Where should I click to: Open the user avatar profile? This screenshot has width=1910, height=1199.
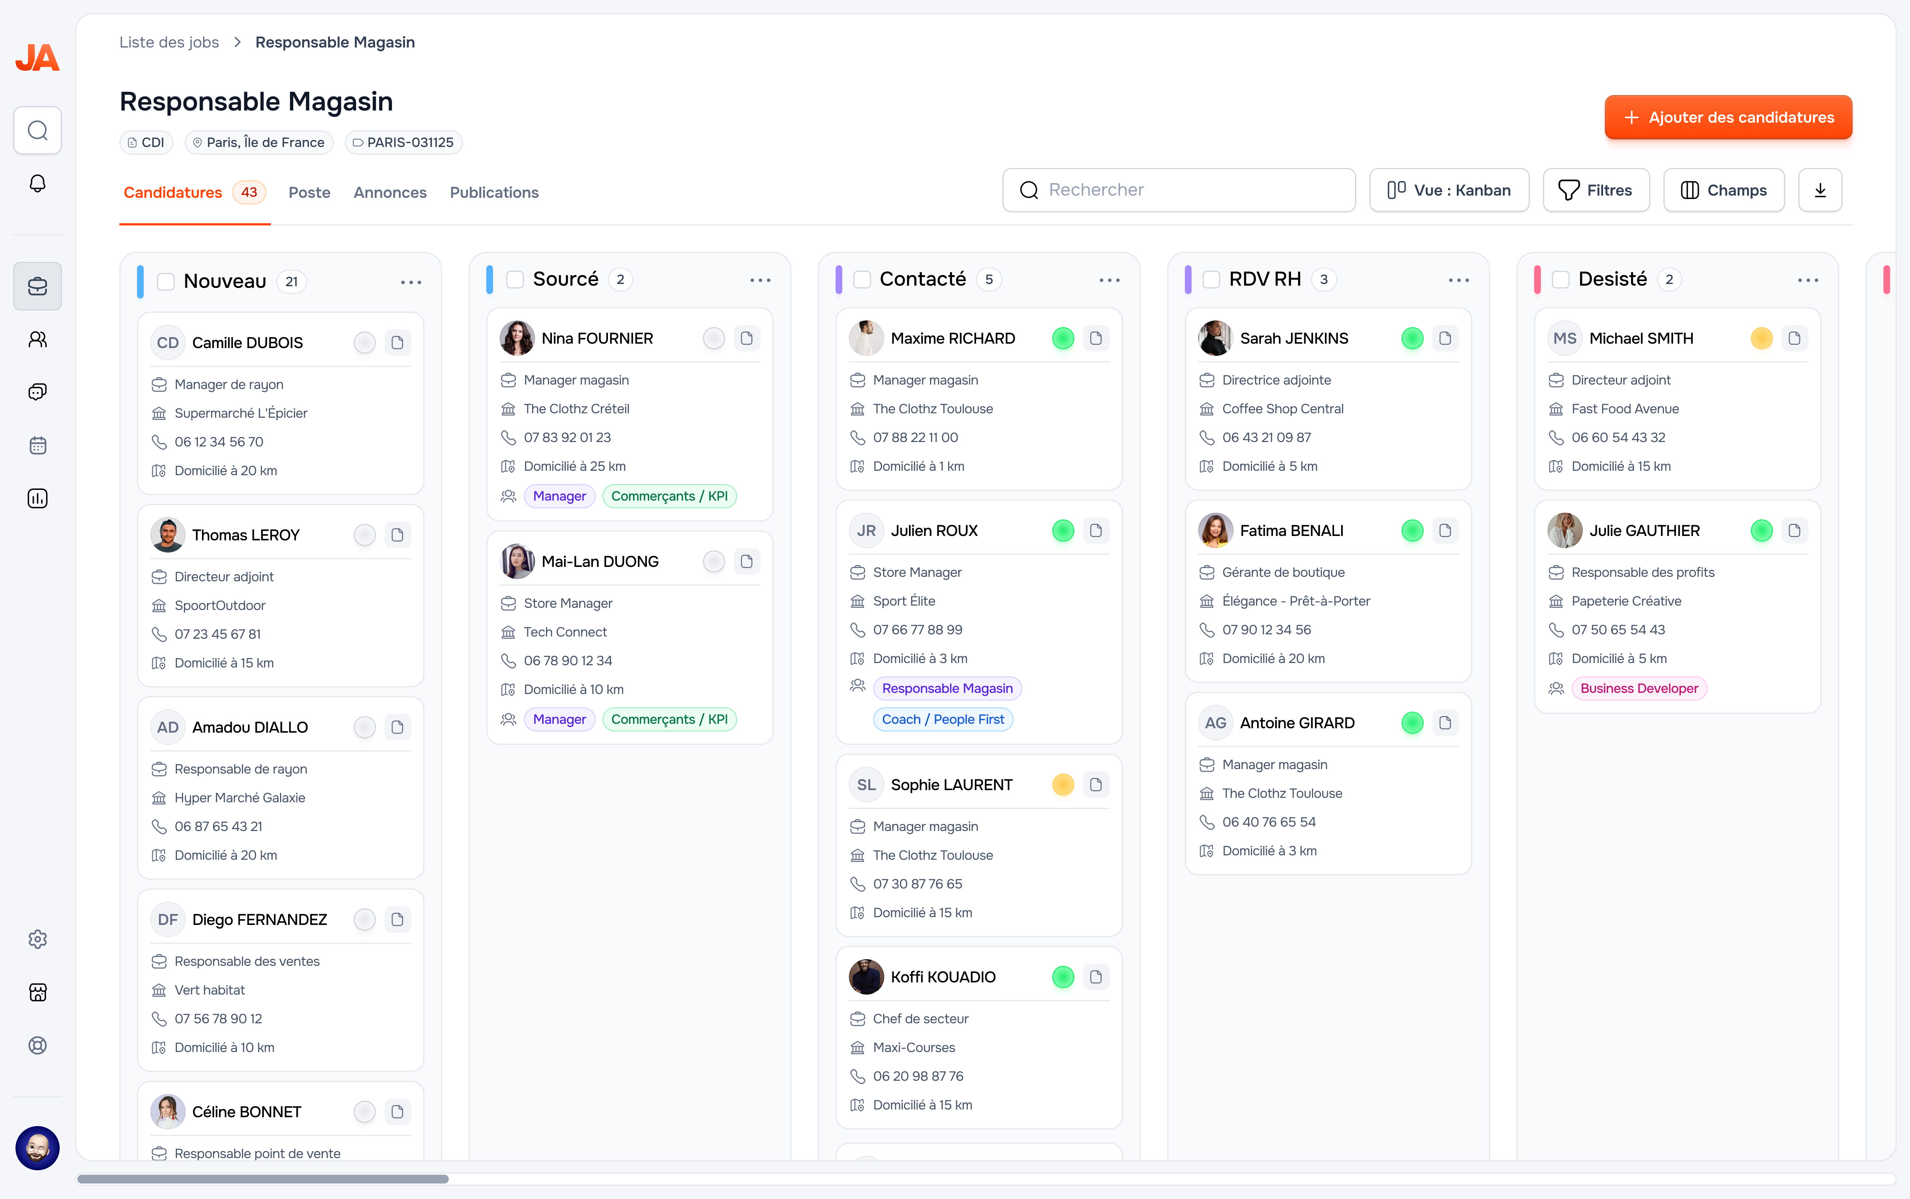coord(37,1147)
